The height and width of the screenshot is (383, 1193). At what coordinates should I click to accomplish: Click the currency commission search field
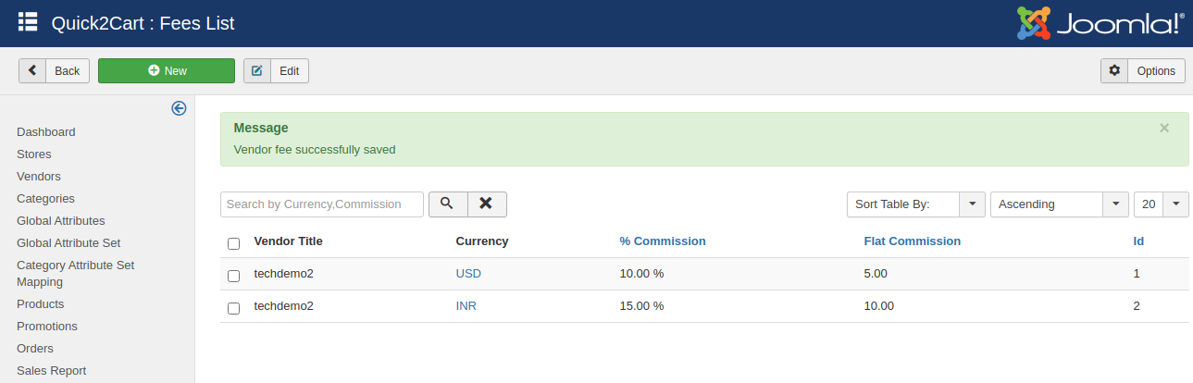point(321,204)
